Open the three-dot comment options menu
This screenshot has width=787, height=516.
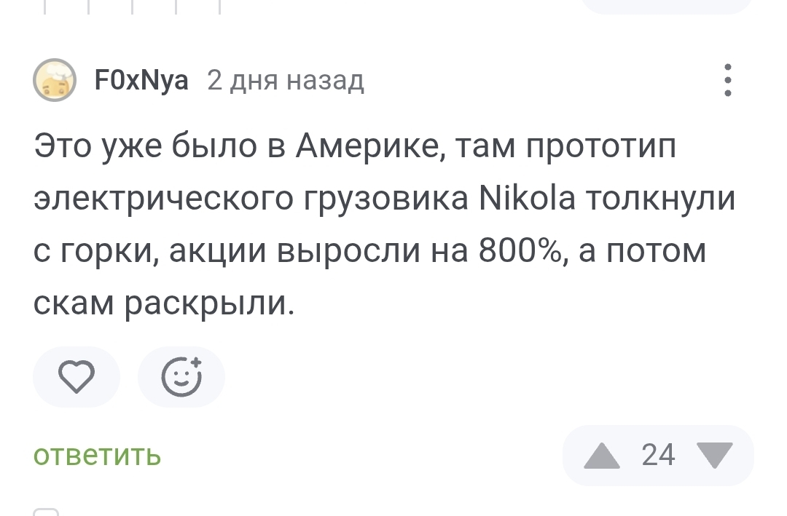coord(727,80)
